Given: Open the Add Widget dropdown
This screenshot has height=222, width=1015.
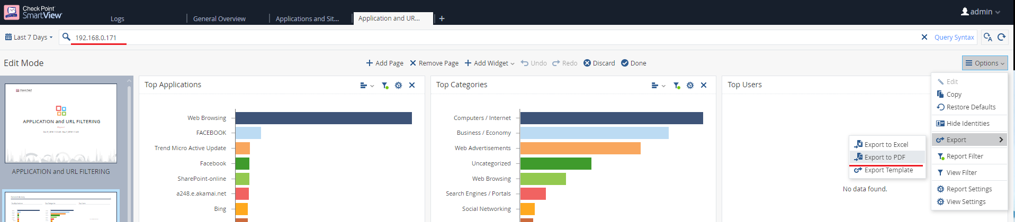Looking at the screenshot, I should (490, 63).
